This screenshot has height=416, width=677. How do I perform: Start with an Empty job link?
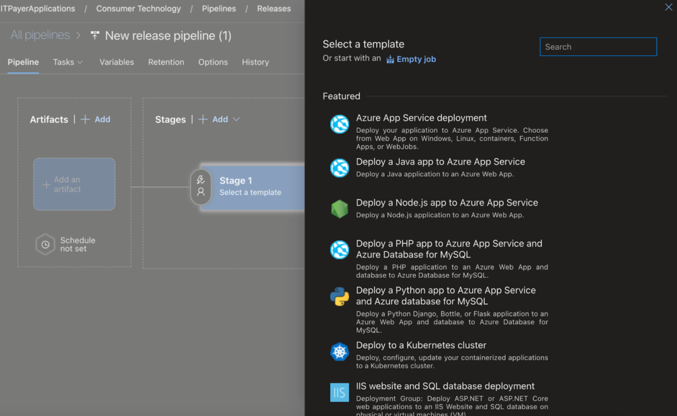click(417, 59)
